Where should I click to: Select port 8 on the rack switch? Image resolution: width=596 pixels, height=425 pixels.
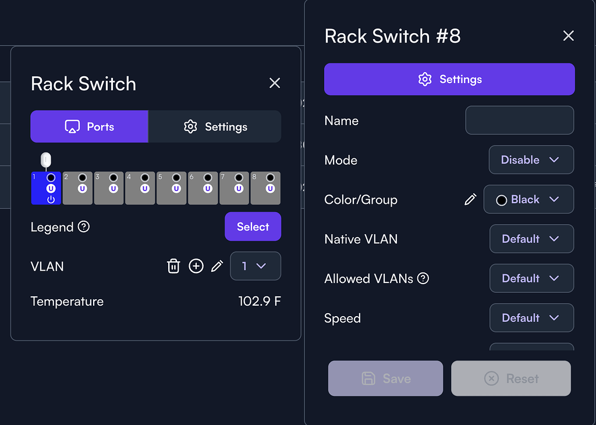pyautogui.click(x=266, y=187)
